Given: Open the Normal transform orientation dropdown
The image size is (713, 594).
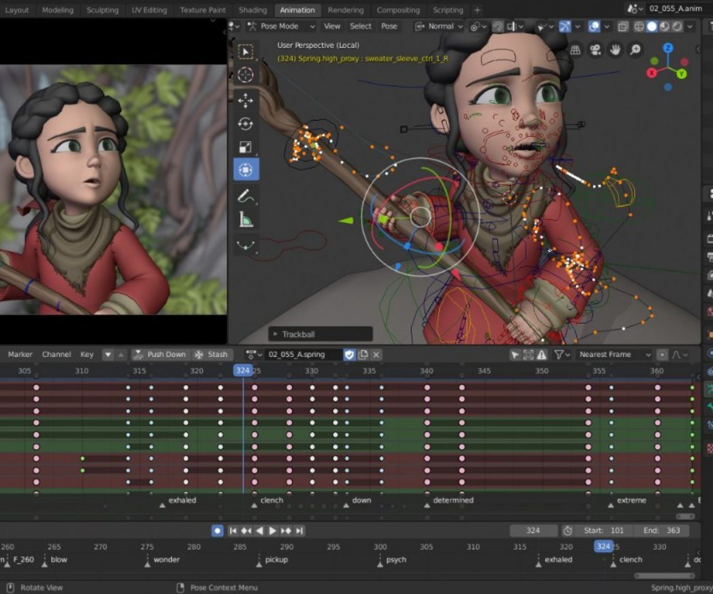Looking at the screenshot, I should tap(440, 27).
